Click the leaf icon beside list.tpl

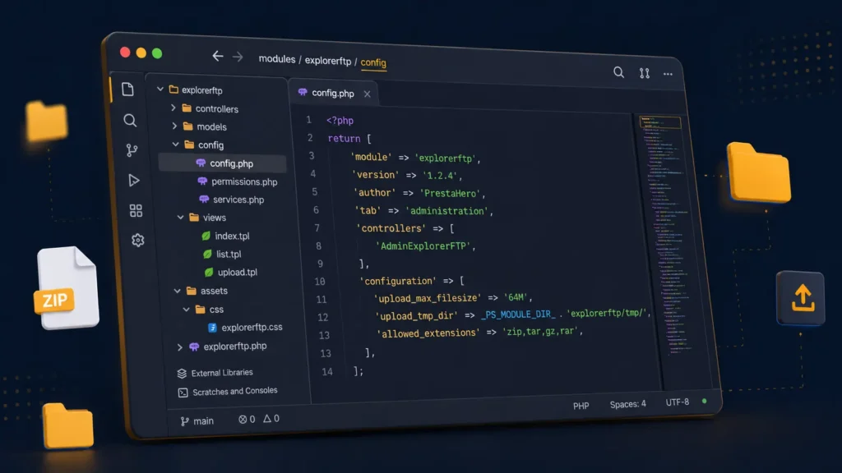[207, 254]
